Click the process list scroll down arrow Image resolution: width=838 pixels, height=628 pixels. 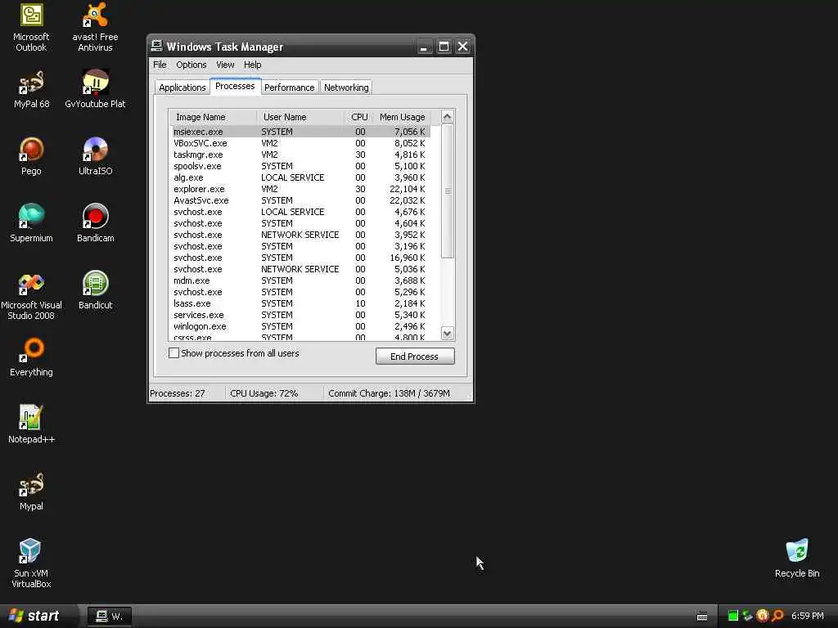point(448,334)
